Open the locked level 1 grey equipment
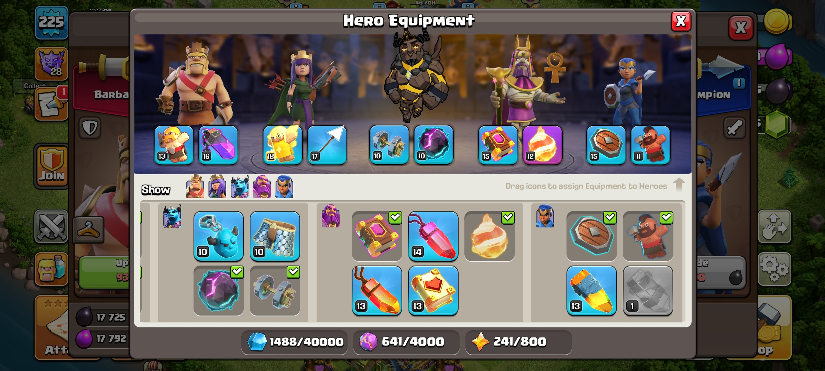The image size is (825, 371). point(648,291)
